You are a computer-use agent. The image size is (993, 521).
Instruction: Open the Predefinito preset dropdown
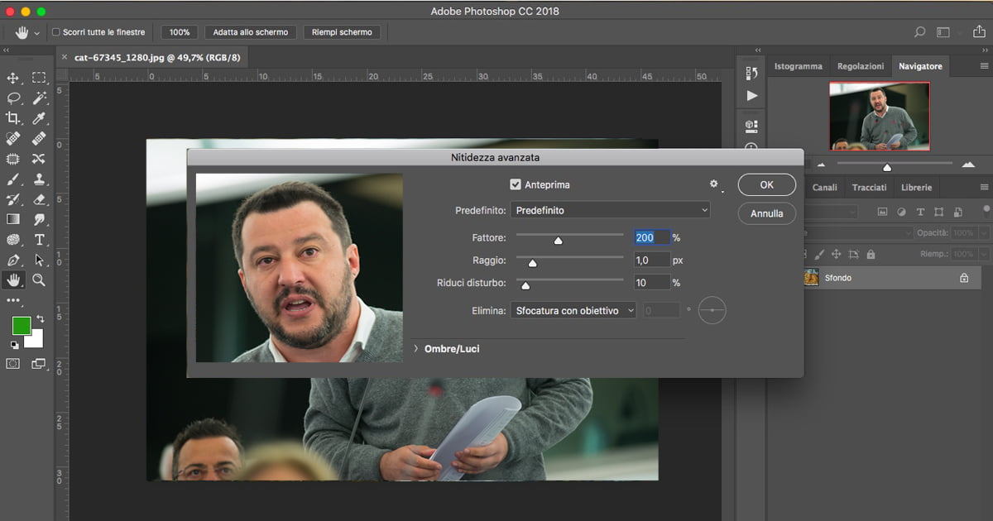click(610, 210)
